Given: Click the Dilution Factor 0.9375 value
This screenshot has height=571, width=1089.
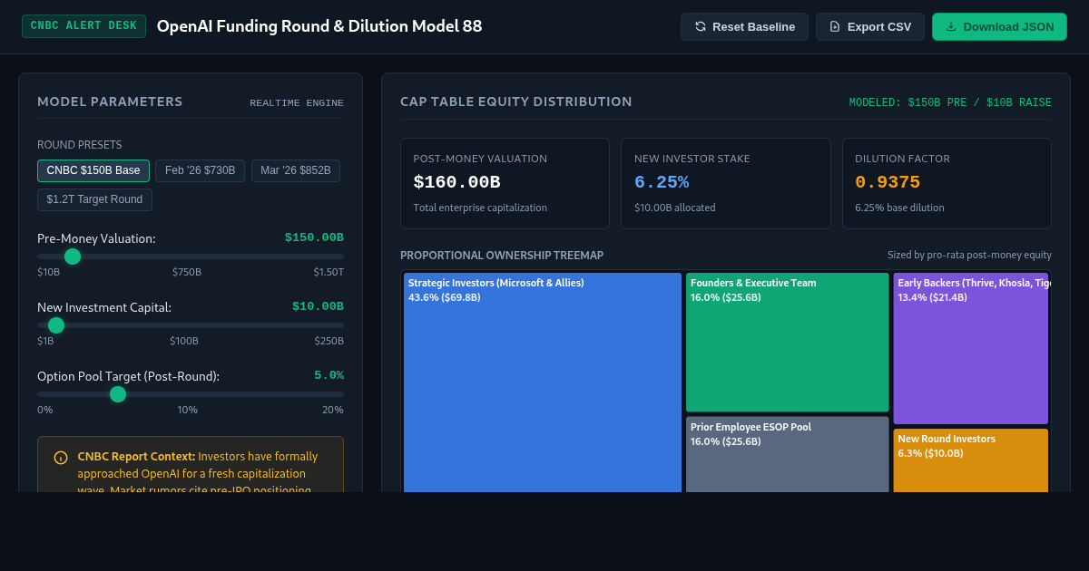Looking at the screenshot, I should 888,182.
